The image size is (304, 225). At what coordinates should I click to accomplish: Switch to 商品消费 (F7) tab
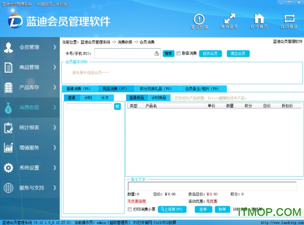click(116, 89)
